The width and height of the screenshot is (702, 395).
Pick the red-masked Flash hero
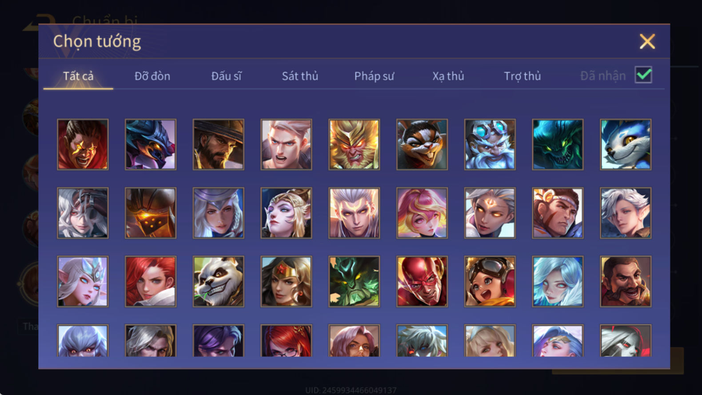tap(422, 281)
